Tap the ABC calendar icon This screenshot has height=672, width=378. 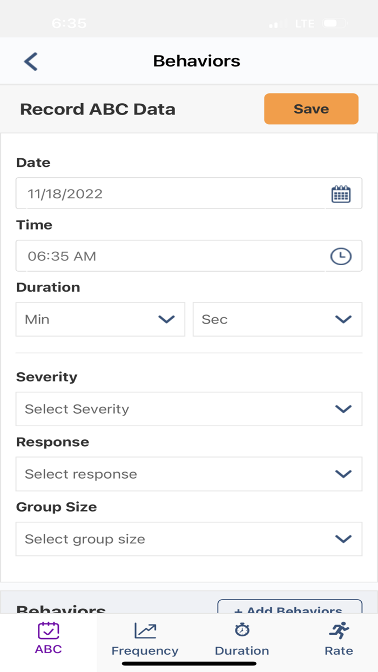tap(49, 630)
